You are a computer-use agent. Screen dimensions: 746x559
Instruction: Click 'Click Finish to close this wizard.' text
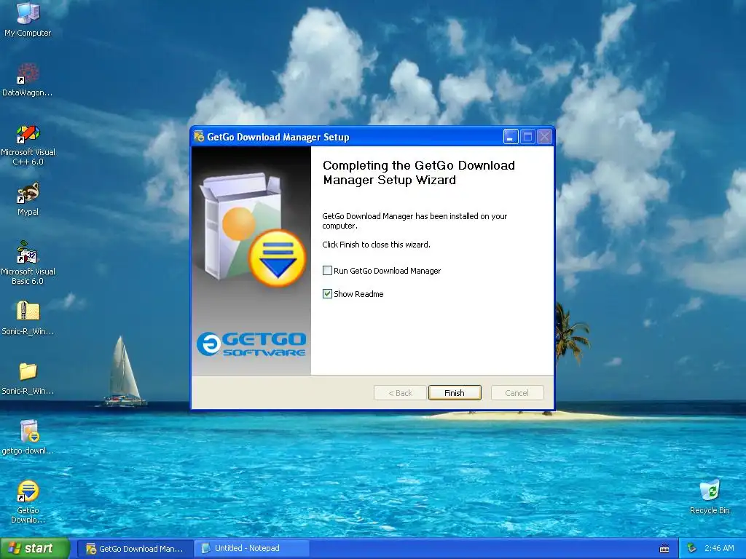376,245
